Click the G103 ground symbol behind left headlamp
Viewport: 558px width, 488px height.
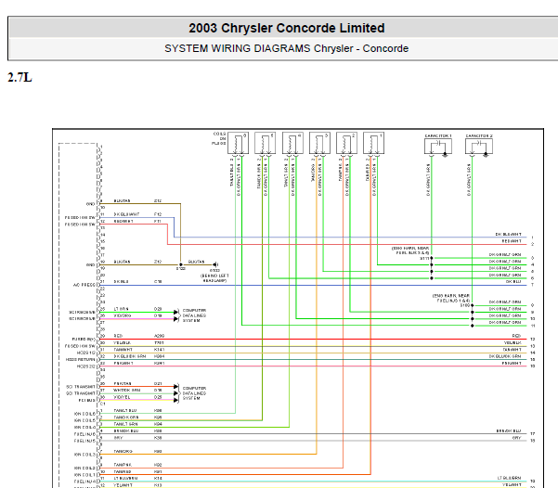(215, 264)
